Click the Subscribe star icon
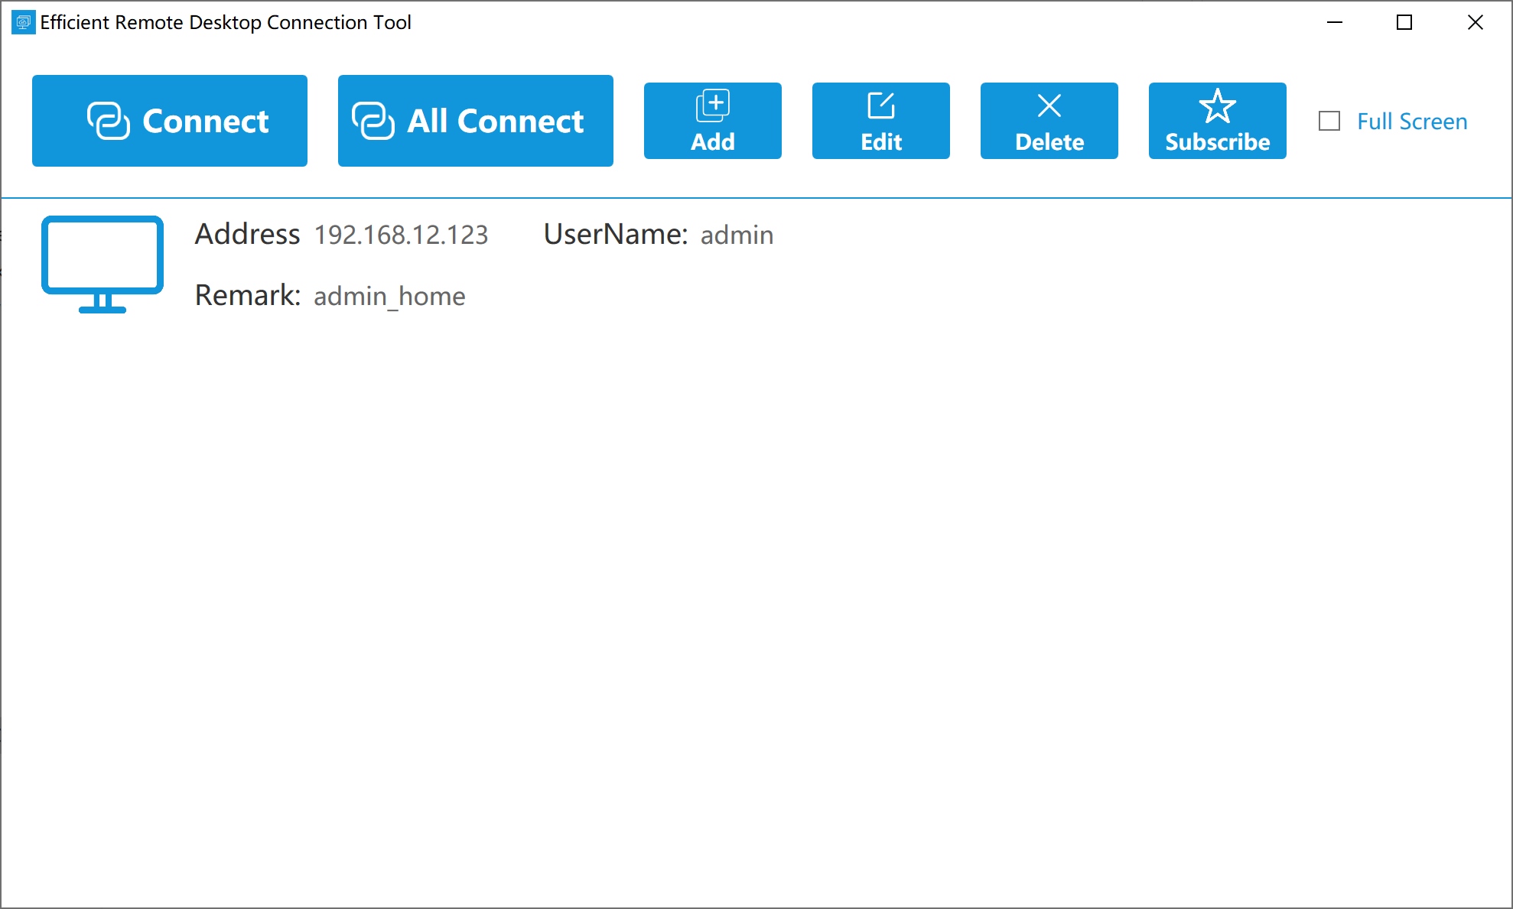1513x909 pixels. [x=1217, y=106]
